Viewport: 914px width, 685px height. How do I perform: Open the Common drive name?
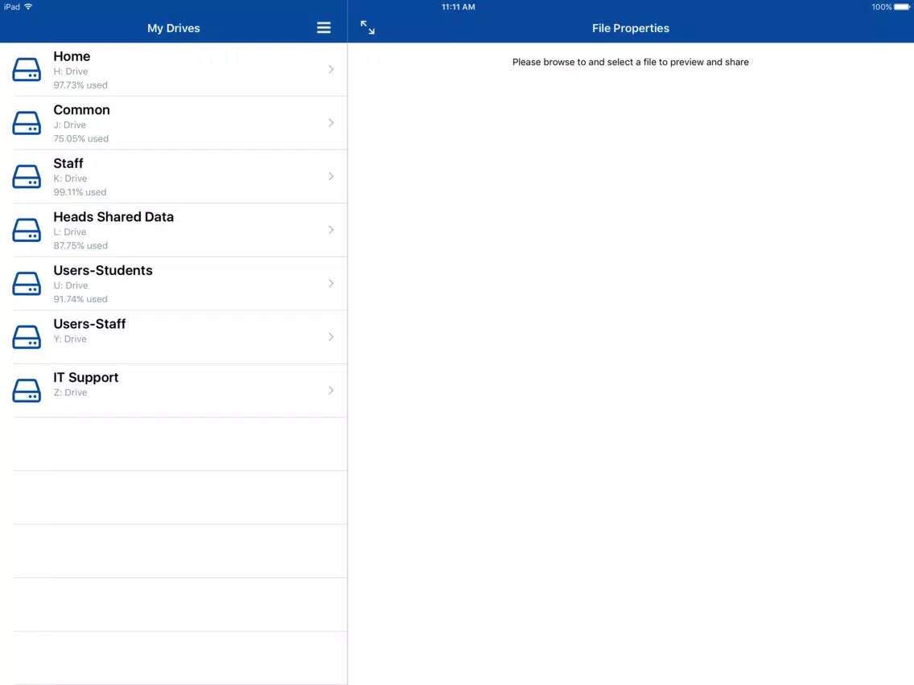coord(81,110)
